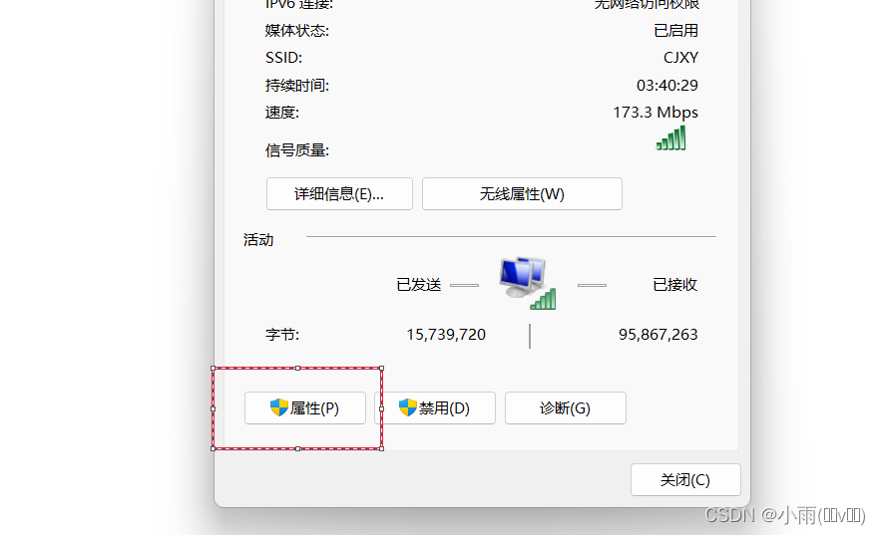Select the SSID value CJXY
The image size is (880, 535).
coord(680,58)
